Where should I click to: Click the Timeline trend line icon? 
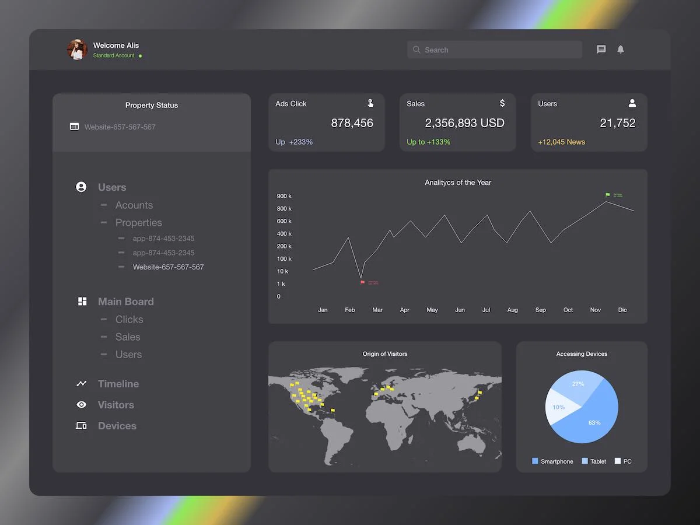(82, 384)
